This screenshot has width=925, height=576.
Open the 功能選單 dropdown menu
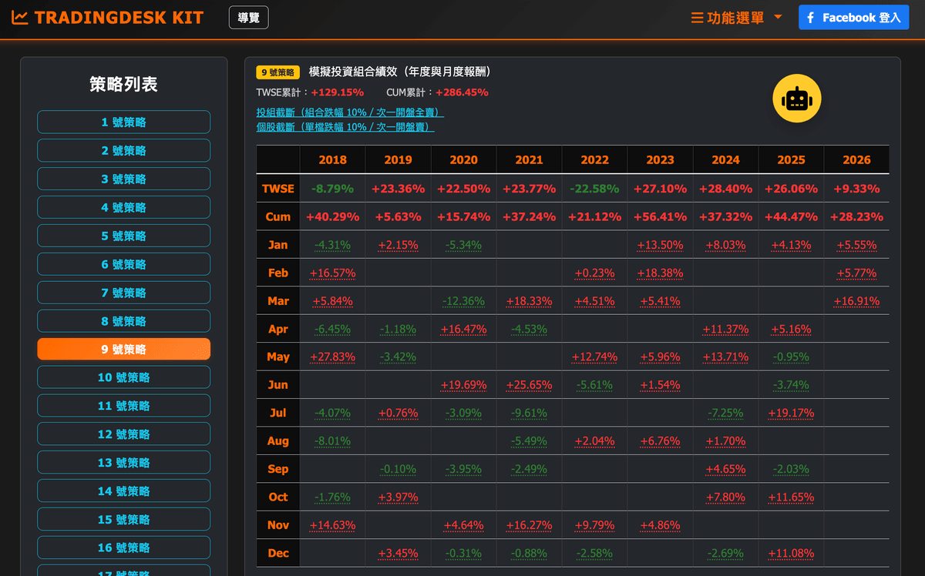click(x=736, y=18)
